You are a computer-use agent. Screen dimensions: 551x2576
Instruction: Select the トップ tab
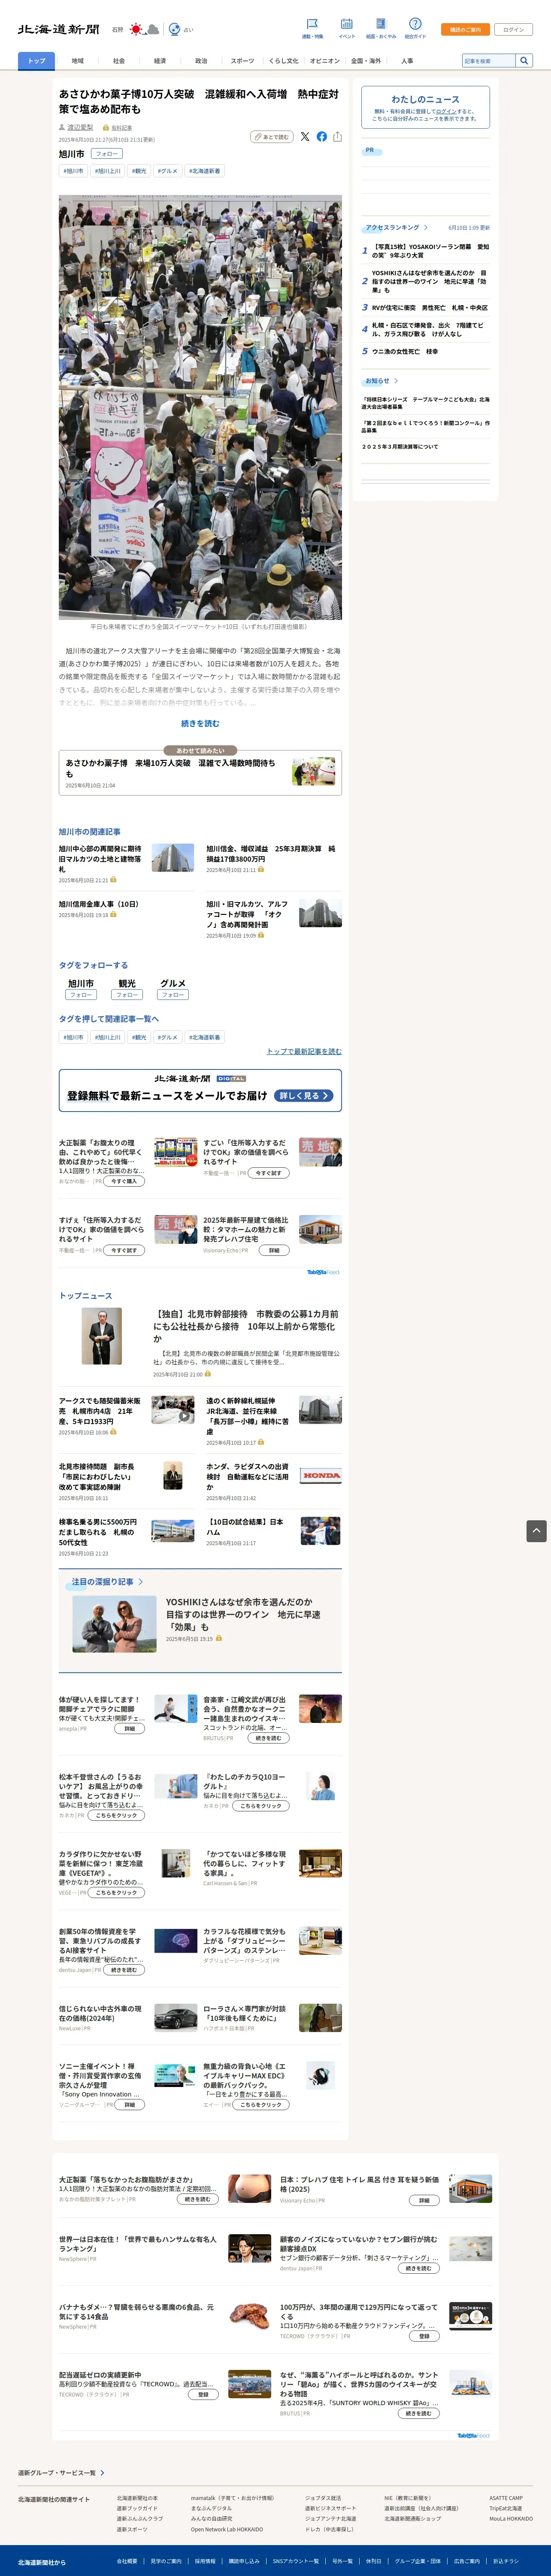36,61
